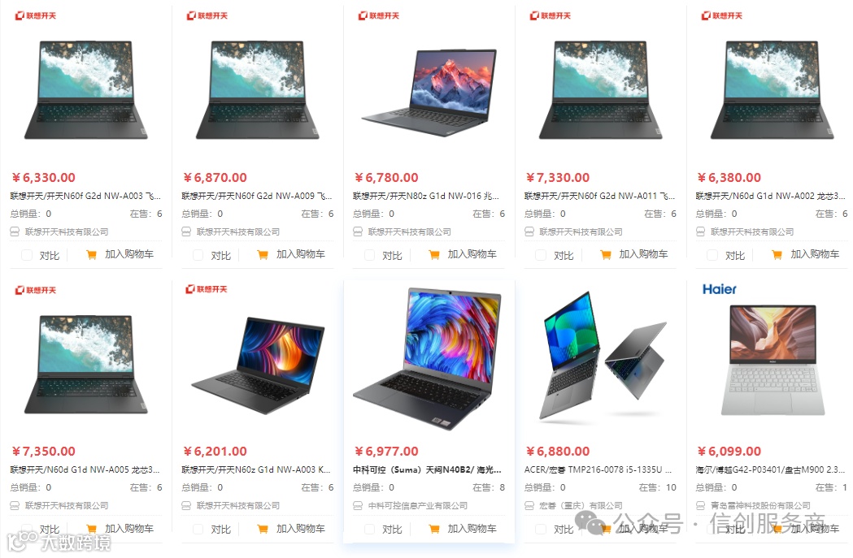
Task: Click the cart icon for the ¥6,330.00 laptop
Action: tap(91, 254)
